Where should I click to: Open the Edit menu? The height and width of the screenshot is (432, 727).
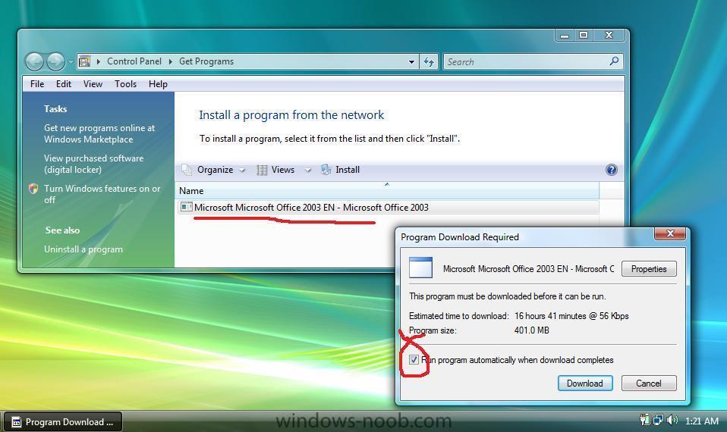point(64,84)
